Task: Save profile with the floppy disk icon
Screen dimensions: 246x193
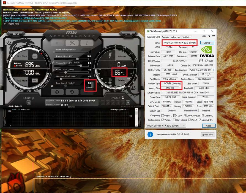Action: pos(128,103)
